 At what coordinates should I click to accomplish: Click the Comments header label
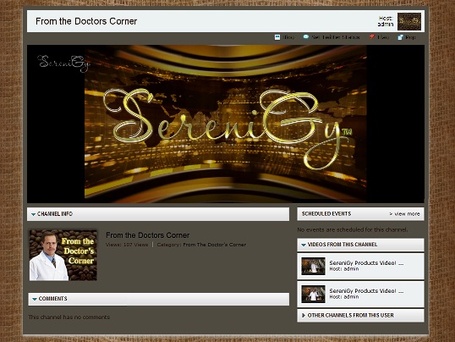[x=52, y=299]
